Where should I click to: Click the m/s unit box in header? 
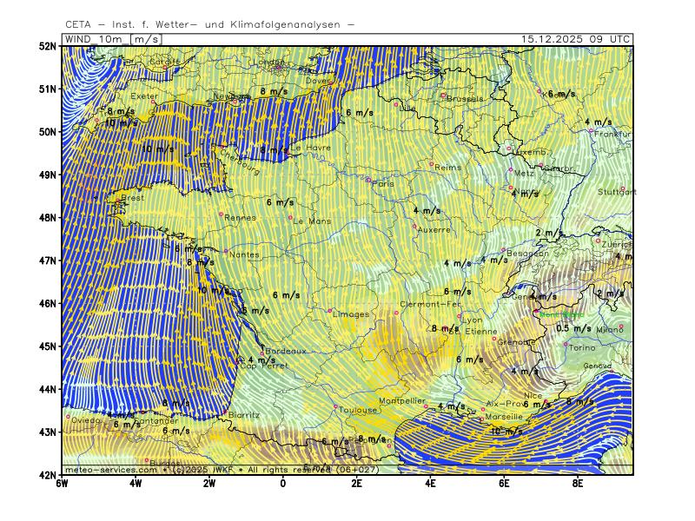tap(145, 39)
